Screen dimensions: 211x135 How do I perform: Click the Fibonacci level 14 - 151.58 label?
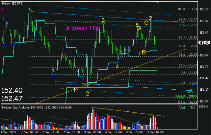click(x=189, y=73)
